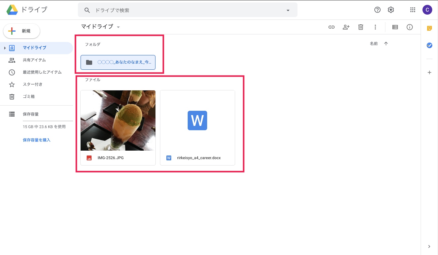Open search options dropdown arrow
The image size is (438, 255).
click(x=288, y=10)
